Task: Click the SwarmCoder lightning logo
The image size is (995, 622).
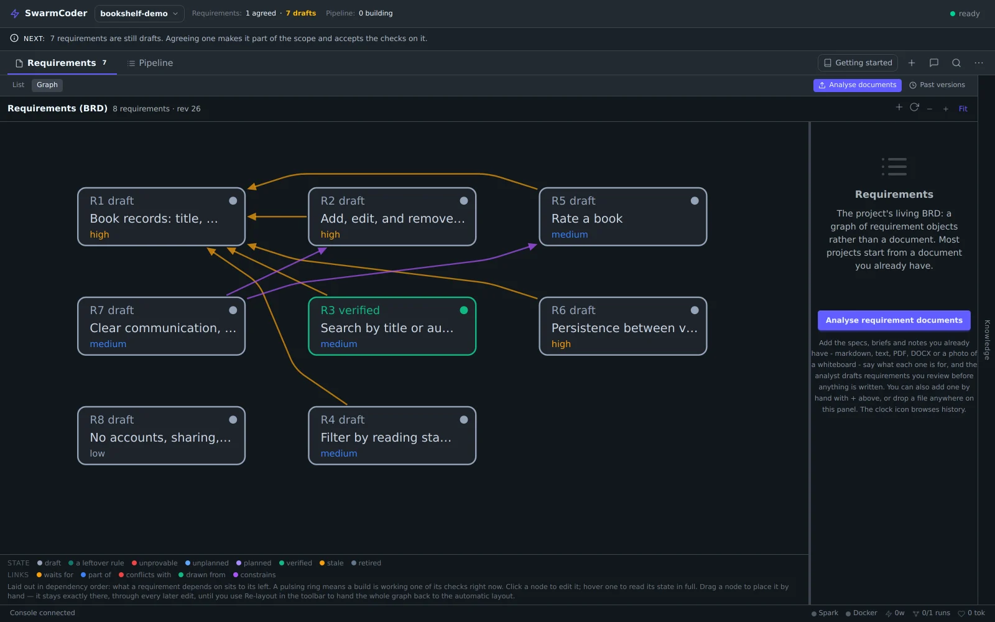Action: tap(15, 13)
